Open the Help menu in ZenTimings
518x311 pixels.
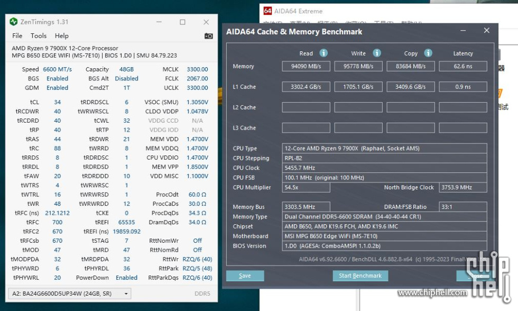[61, 35]
